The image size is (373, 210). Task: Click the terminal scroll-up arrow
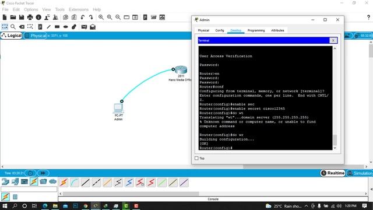(335, 48)
